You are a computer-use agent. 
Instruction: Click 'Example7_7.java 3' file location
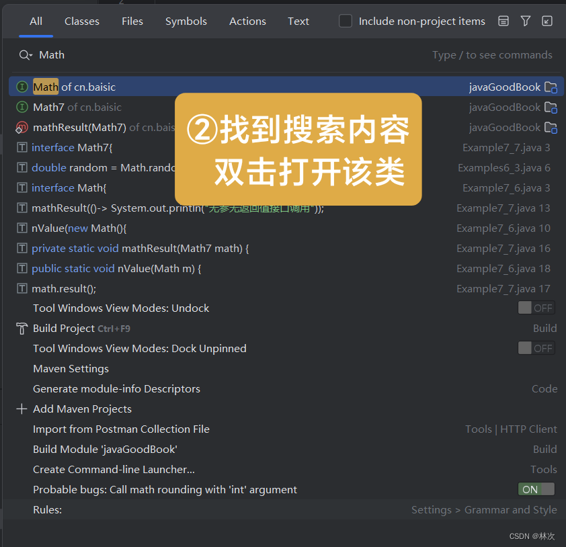[506, 148]
